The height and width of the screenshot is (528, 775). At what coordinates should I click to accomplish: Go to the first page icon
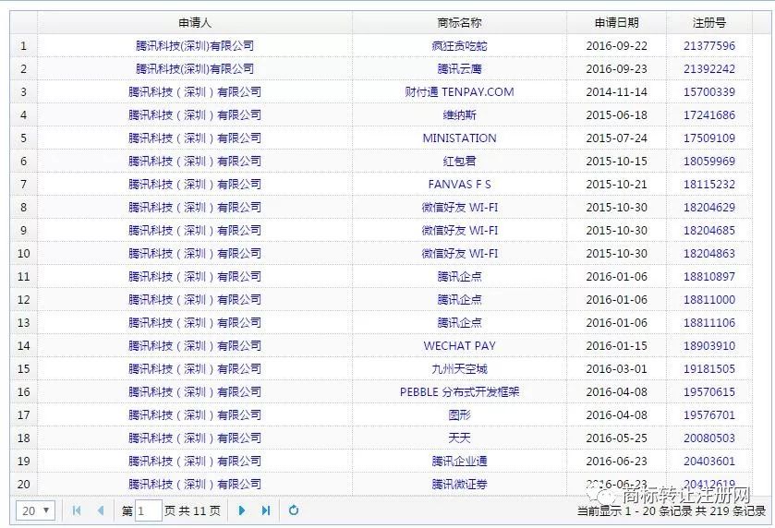tap(77, 510)
